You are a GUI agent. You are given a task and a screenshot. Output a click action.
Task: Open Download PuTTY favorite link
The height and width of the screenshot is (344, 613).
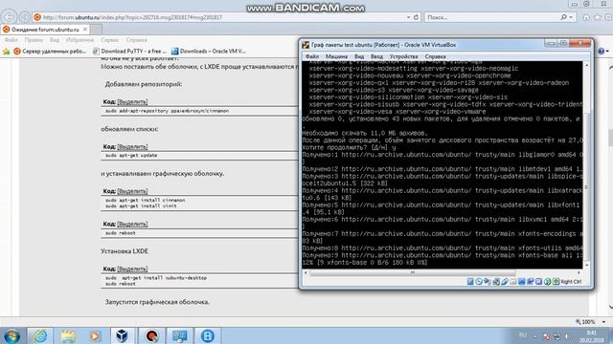coord(129,51)
